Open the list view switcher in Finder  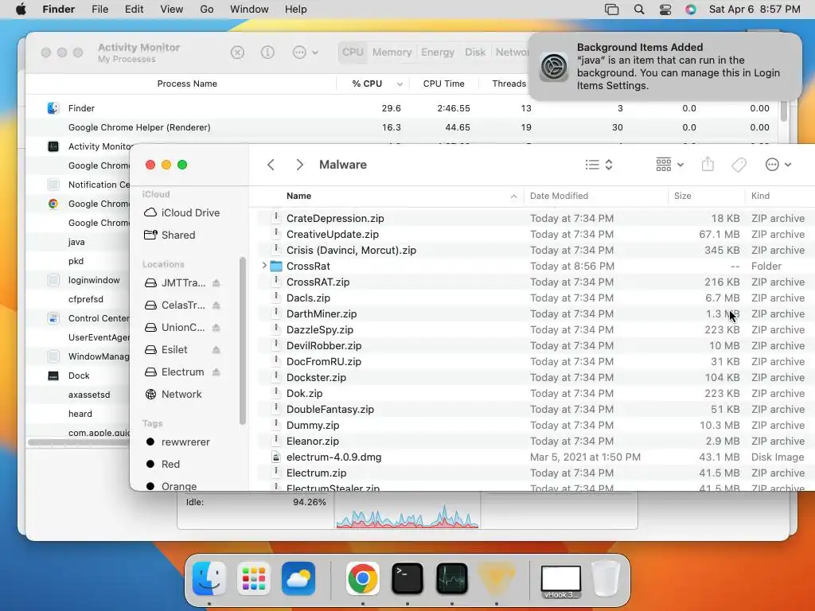[x=599, y=165]
